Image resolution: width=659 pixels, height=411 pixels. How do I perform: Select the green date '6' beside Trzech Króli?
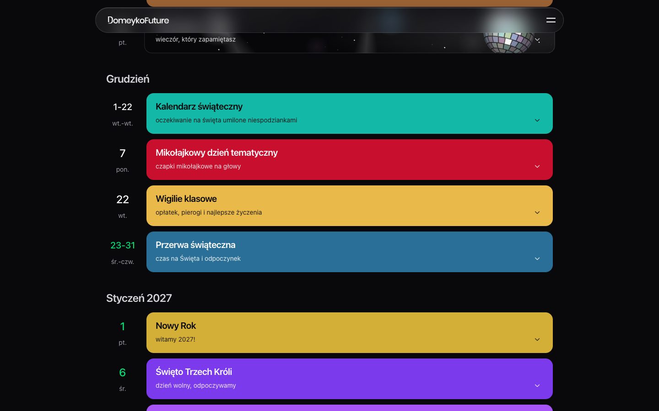tap(123, 372)
